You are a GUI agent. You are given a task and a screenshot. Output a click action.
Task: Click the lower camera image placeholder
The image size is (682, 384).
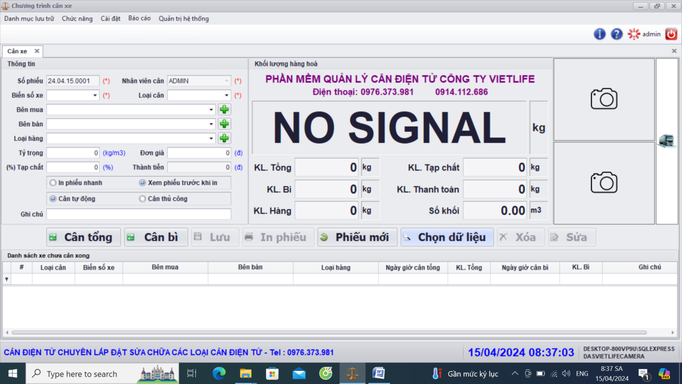coord(604,183)
